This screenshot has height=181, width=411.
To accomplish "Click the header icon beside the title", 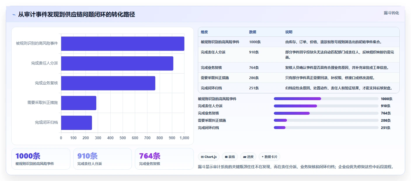I will click(14, 15).
